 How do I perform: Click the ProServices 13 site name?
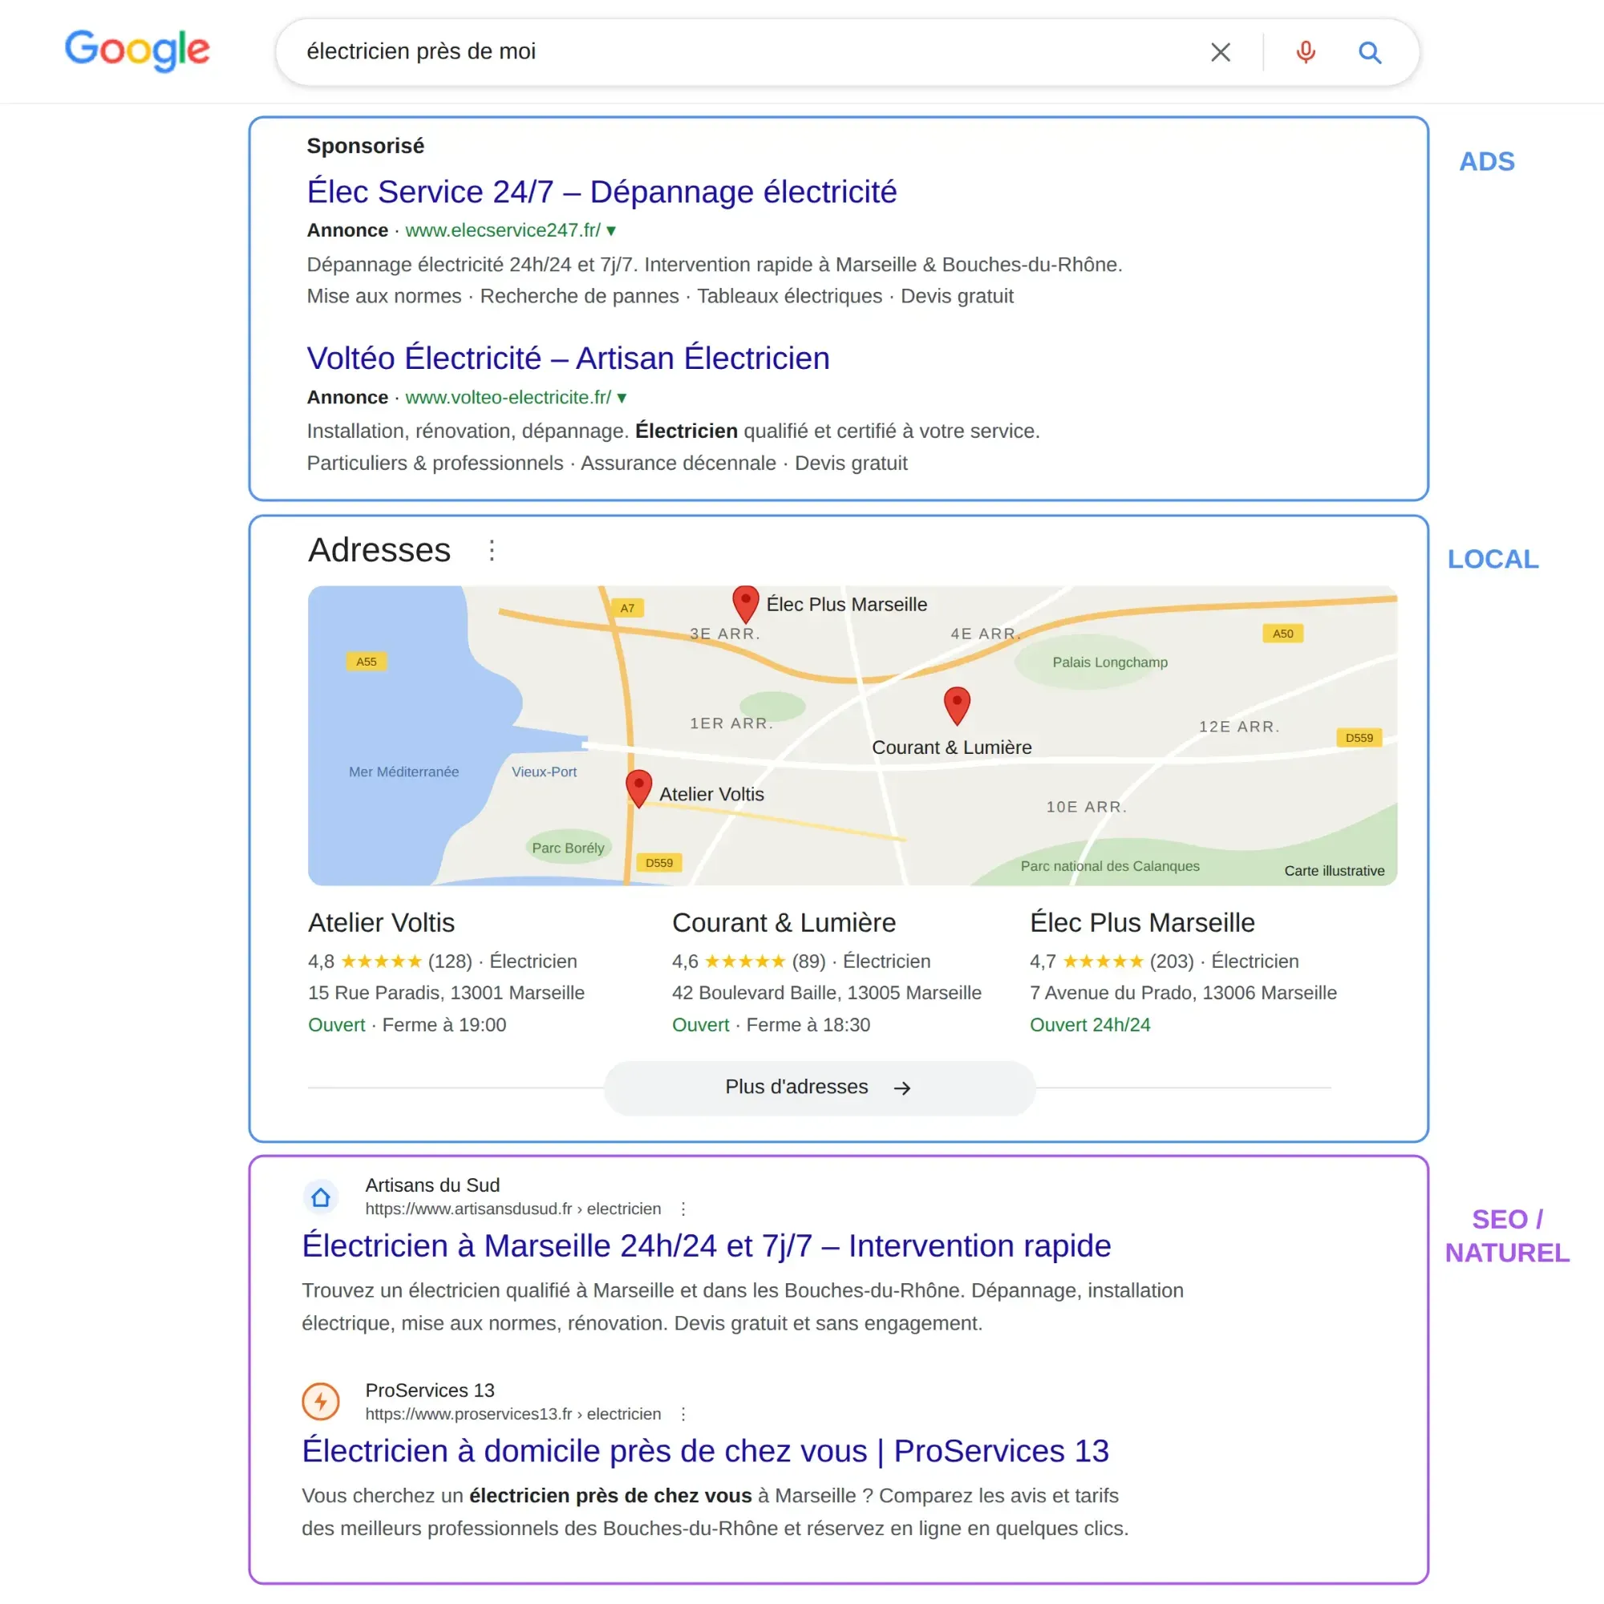coord(430,1391)
